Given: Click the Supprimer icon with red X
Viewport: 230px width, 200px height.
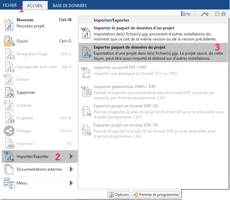Looking at the screenshot, I should [x=10, y=92].
